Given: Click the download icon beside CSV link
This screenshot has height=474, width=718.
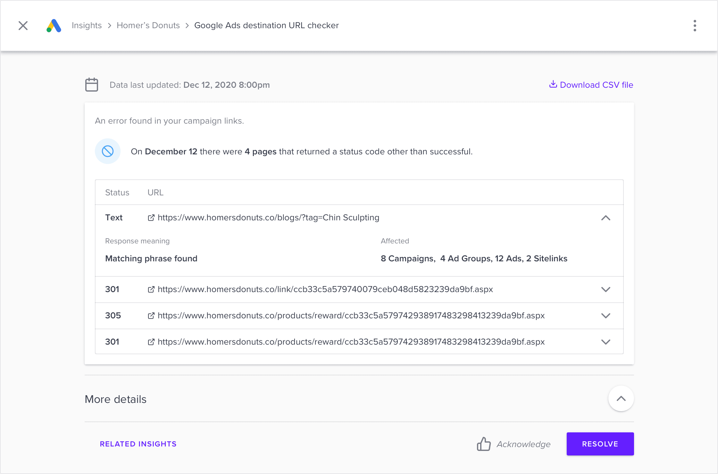Looking at the screenshot, I should (553, 84).
